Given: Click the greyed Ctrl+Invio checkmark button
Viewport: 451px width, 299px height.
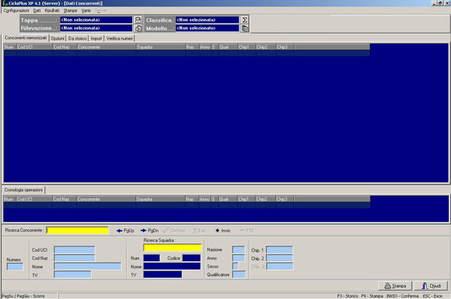Looking at the screenshot, I should click(174, 231).
